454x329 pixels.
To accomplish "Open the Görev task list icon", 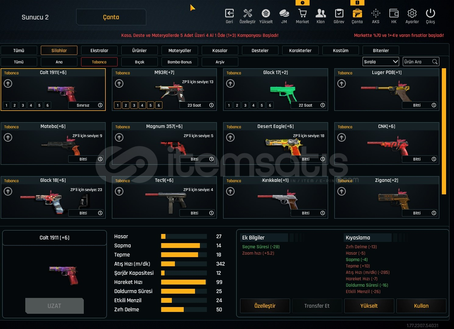I will coord(339,13).
